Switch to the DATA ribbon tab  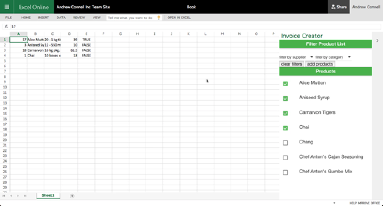click(x=61, y=18)
